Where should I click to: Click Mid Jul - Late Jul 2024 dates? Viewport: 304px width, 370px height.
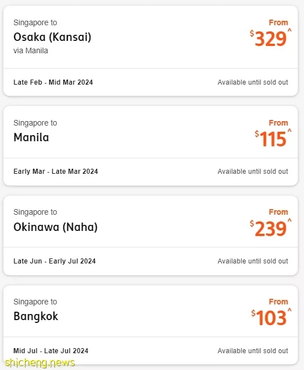click(50, 350)
